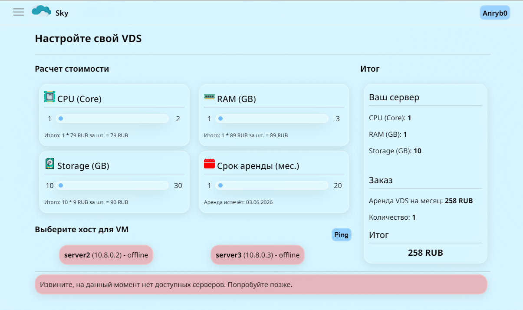The image size is (523, 310).
Task: Click the 'Ваш сервер' summary heading
Action: tap(394, 97)
